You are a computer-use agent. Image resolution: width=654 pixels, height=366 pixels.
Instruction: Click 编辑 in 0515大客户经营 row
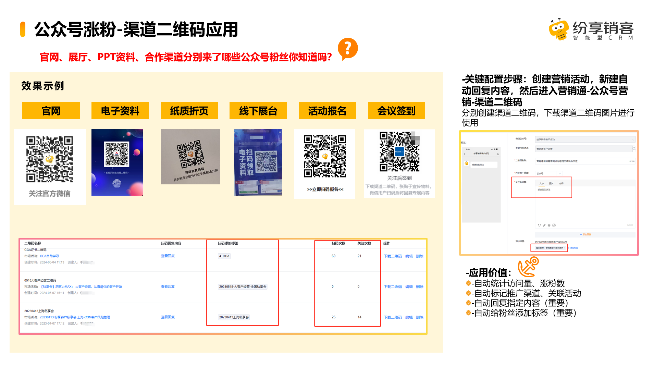tap(409, 287)
